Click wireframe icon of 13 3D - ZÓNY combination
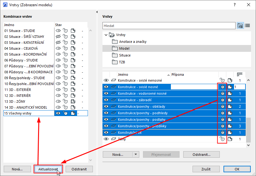256x176 pixels. pyautogui.click(x=73, y=101)
